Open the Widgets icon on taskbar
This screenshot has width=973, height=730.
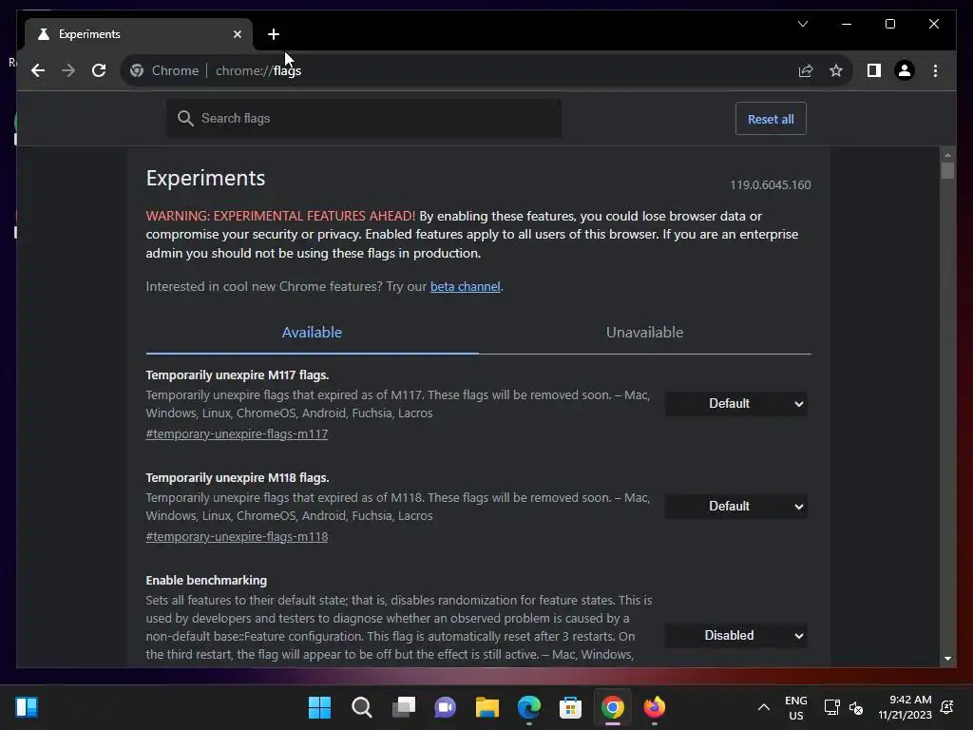coord(27,707)
